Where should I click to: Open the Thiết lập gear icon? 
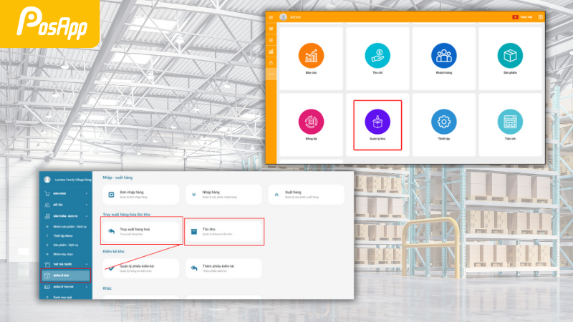coord(443,121)
